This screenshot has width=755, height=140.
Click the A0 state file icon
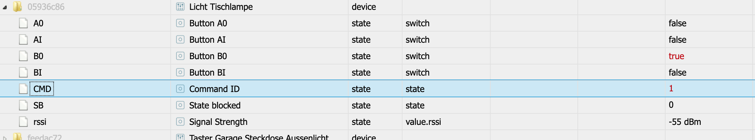23,23
